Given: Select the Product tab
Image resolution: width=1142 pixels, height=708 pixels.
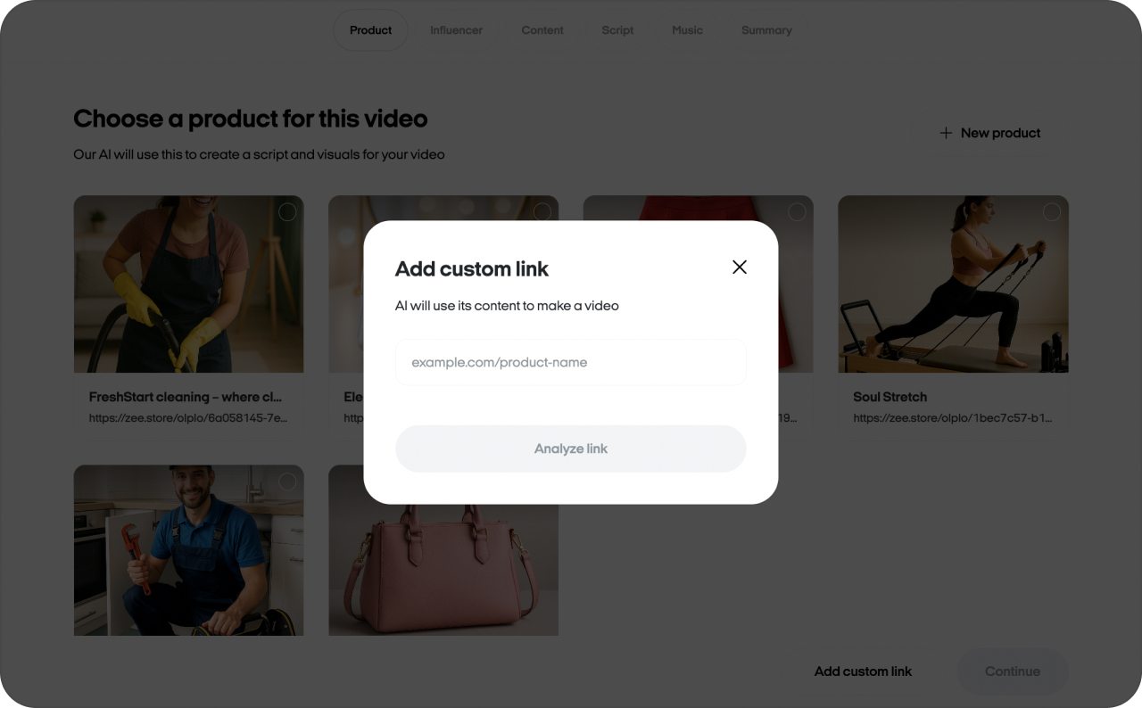Looking at the screenshot, I should tap(370, 29).
